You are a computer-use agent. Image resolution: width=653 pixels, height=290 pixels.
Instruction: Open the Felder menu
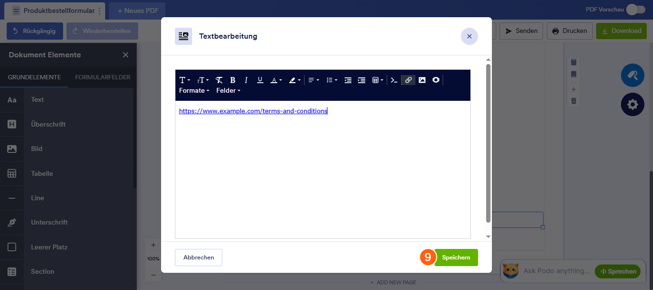pos(228,90)
